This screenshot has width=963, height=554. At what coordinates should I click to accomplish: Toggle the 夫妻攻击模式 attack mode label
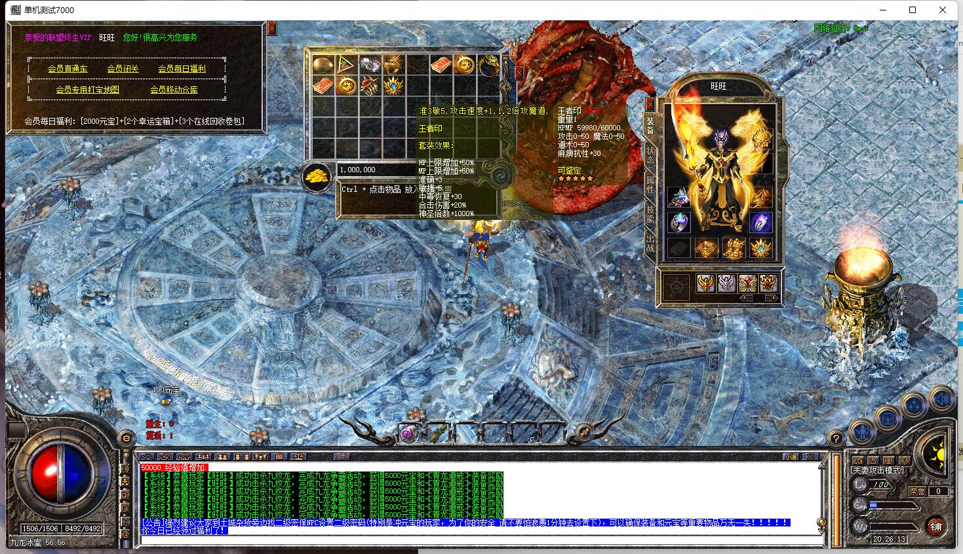876,470
